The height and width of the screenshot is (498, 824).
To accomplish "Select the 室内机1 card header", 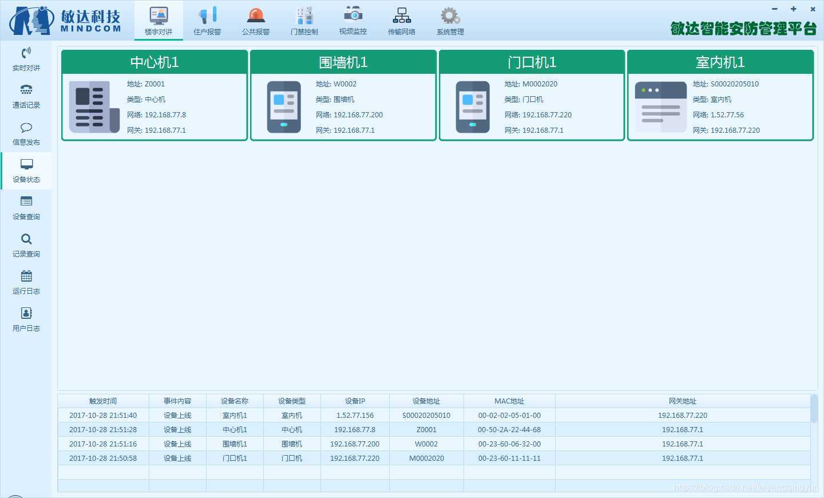I will tap(720, 62).
